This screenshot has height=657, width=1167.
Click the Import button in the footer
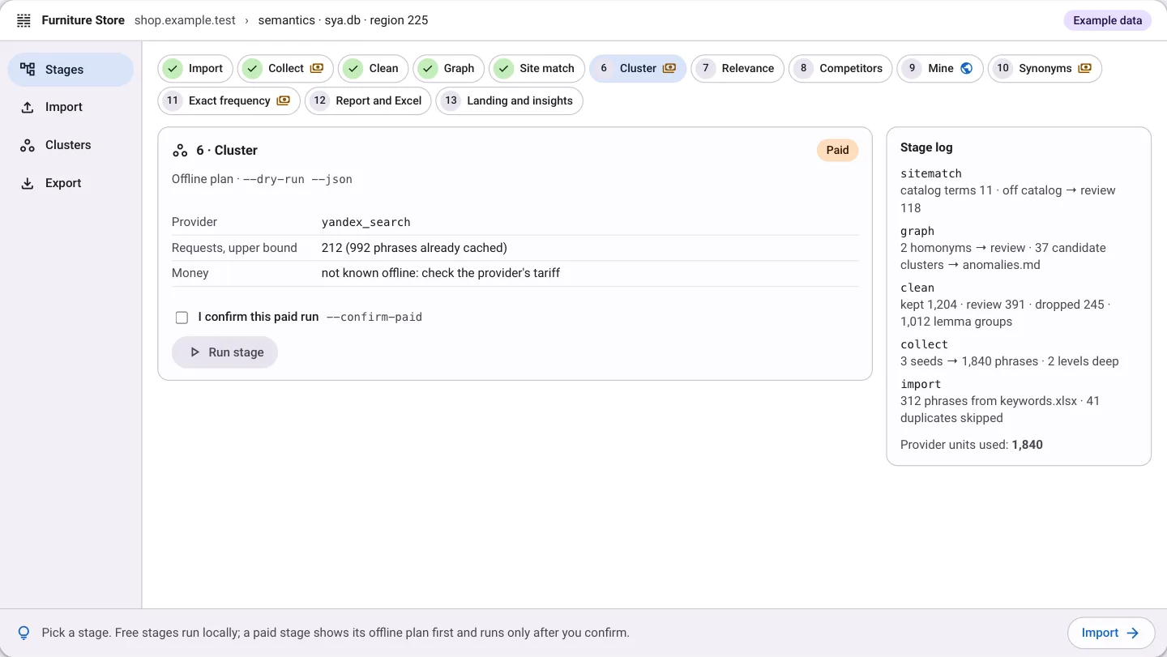click(1110, 633)
